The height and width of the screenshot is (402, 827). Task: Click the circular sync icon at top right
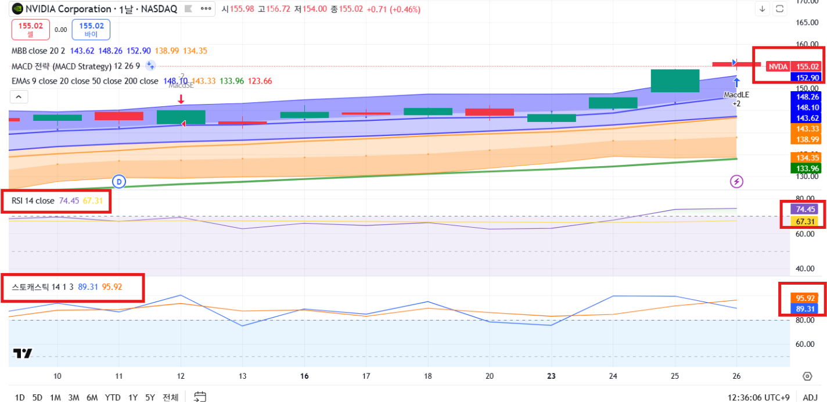[x=780, y=9]
